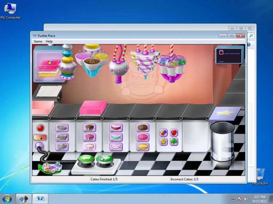Add the colored candies decoration
273x204 pixels.
[x=163, y=133]
